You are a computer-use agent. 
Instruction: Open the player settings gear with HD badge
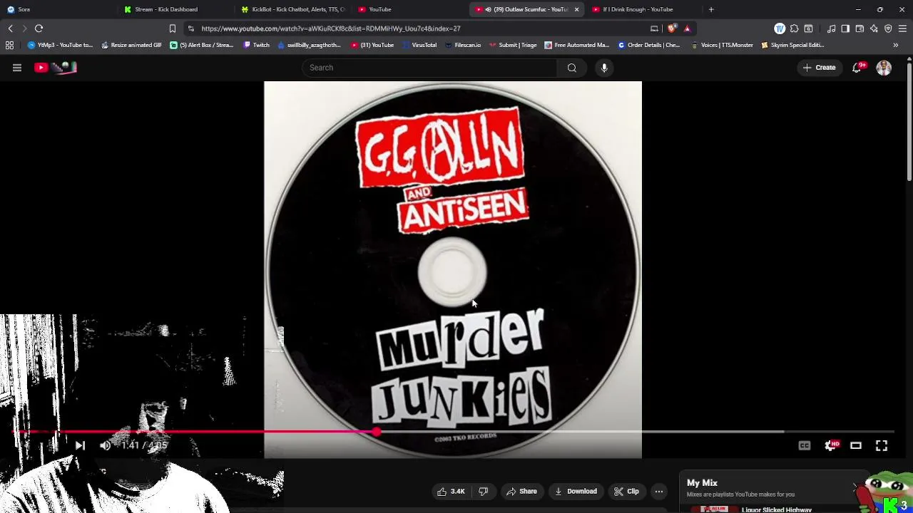click(x=831, y=445)
